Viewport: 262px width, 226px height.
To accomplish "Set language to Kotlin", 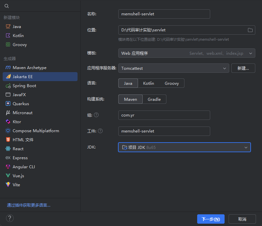I will click(148, 83).
